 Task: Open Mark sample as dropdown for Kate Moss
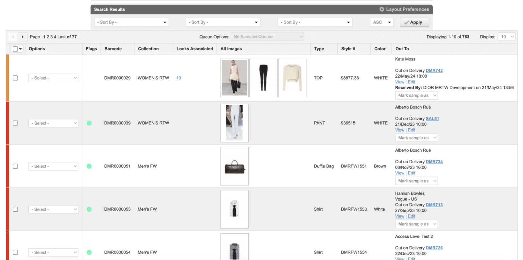(x=416, y=95)
